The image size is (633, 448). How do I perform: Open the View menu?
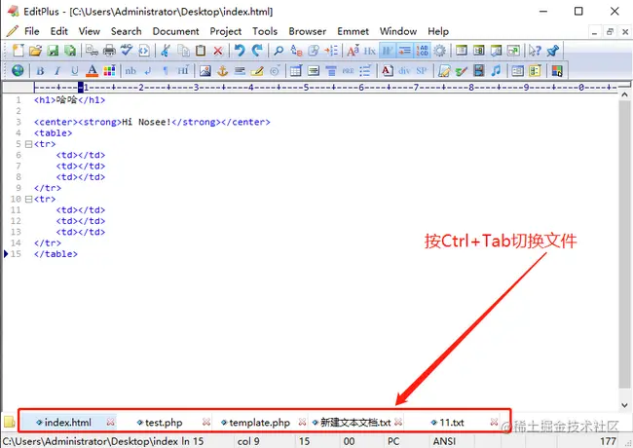(x=90, y=31)
